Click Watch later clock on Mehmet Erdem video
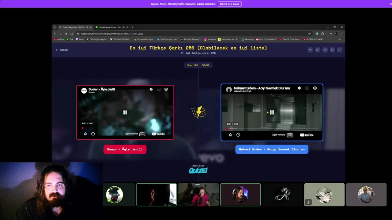The height and width of the screenshot is (220, 392). click(238, 135)
